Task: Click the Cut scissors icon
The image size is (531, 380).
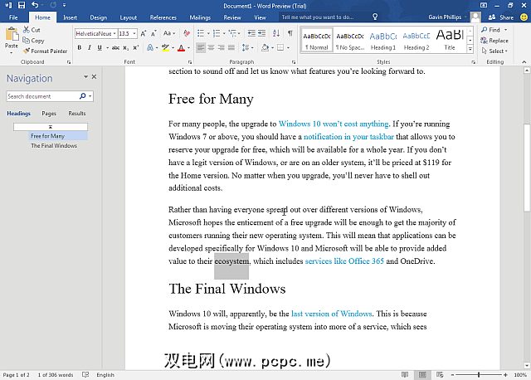Action: [27, 30]
